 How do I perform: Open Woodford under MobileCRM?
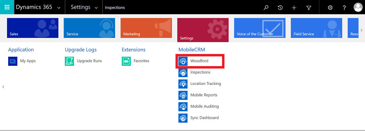click(200, 61)
